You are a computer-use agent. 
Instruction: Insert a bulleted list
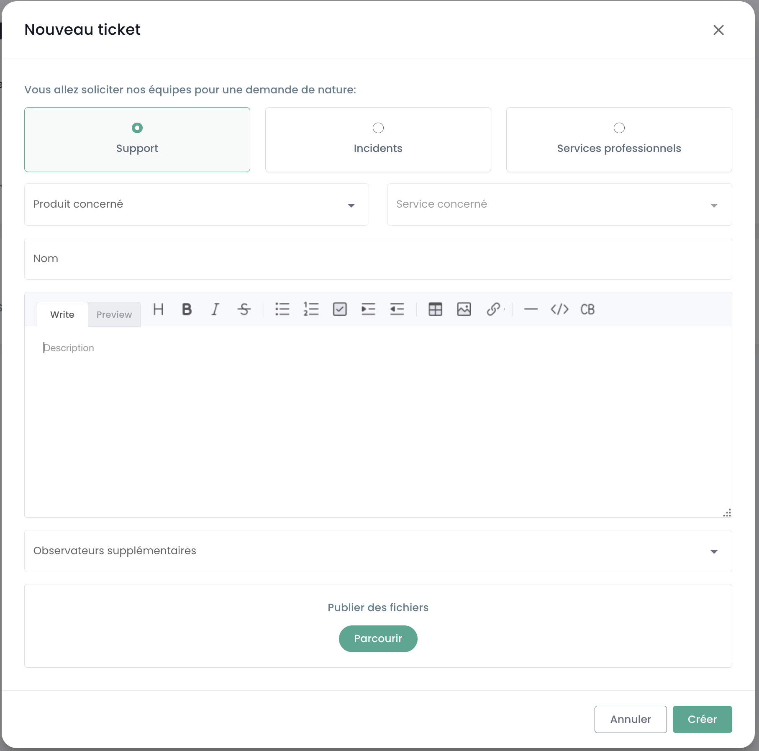[282, 309]
